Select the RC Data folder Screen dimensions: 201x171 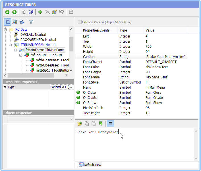pos(21,30)
